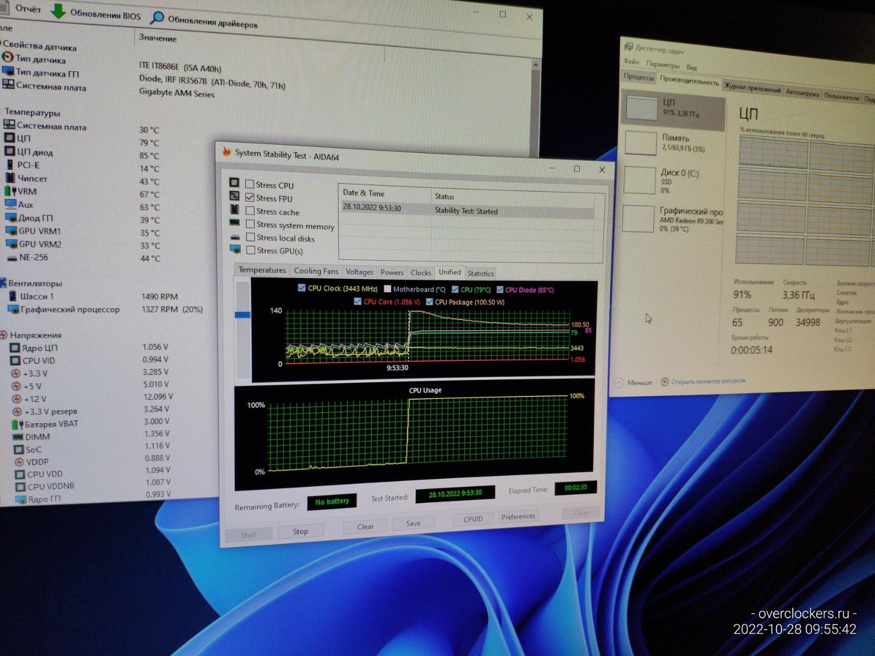
Task: Click the +12 V voltage icon
Action: point(16,399)
